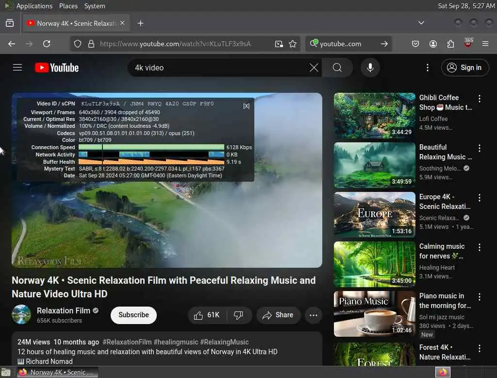Open options for Beautiful Relaxing Music video
This screenshot has width=497, height=378.
(x=479, y=148)
